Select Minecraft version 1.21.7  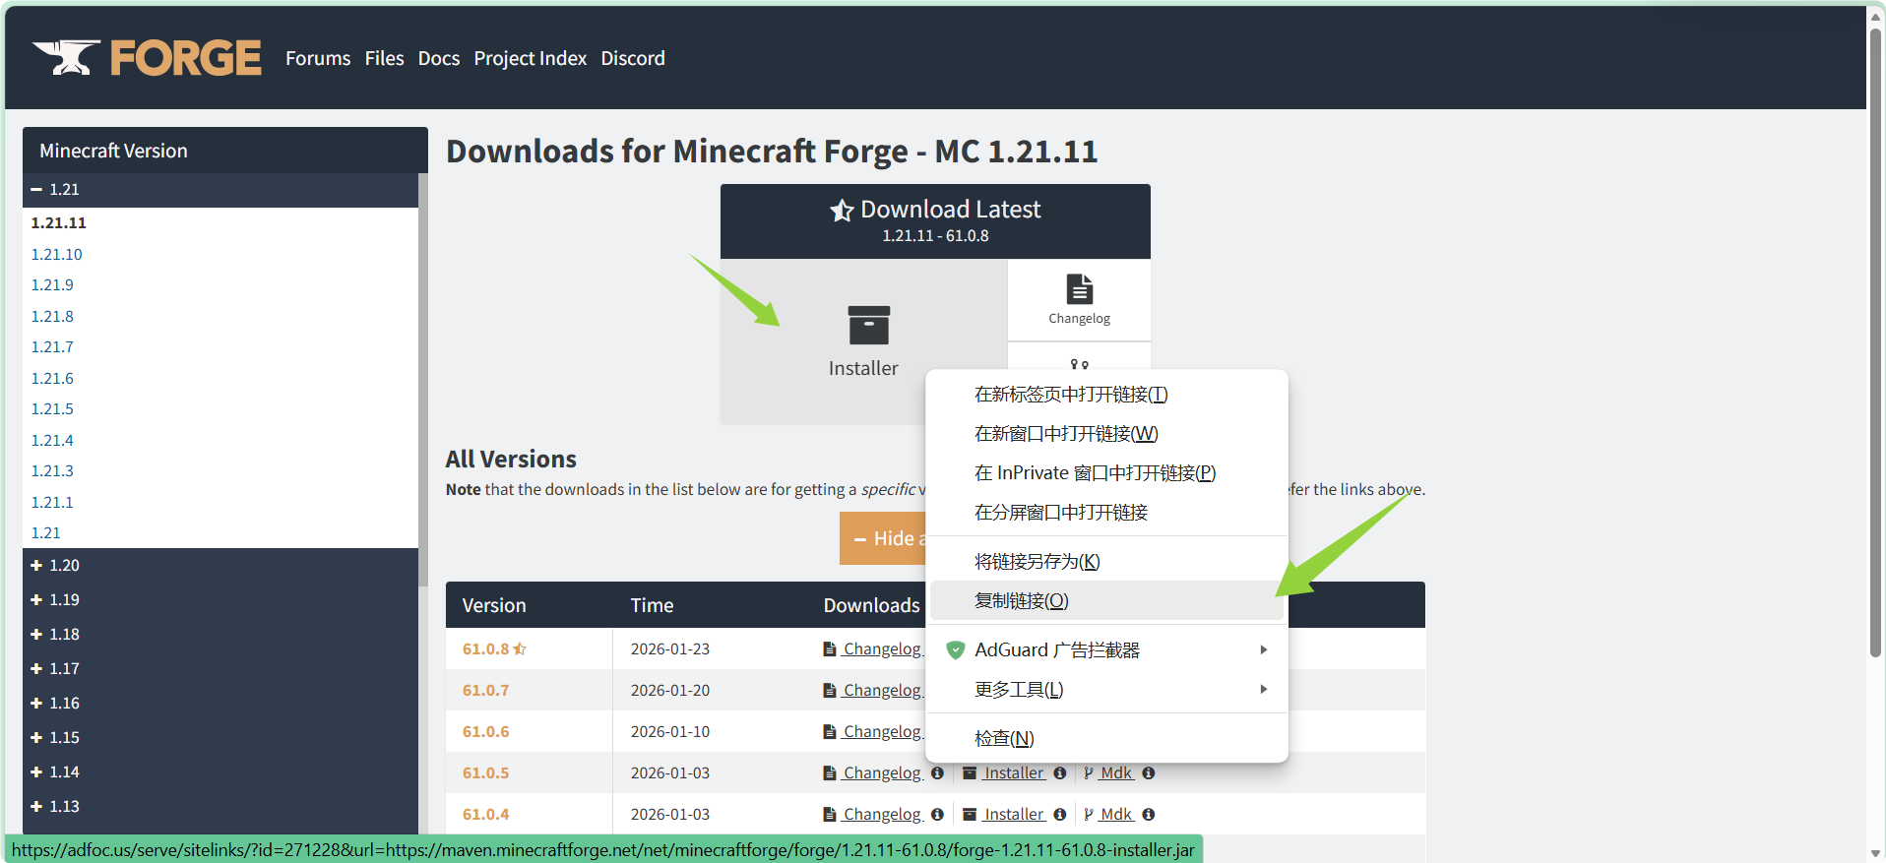52,346
